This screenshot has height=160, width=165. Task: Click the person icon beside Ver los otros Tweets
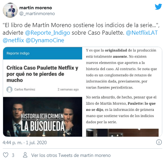point(25,155)
